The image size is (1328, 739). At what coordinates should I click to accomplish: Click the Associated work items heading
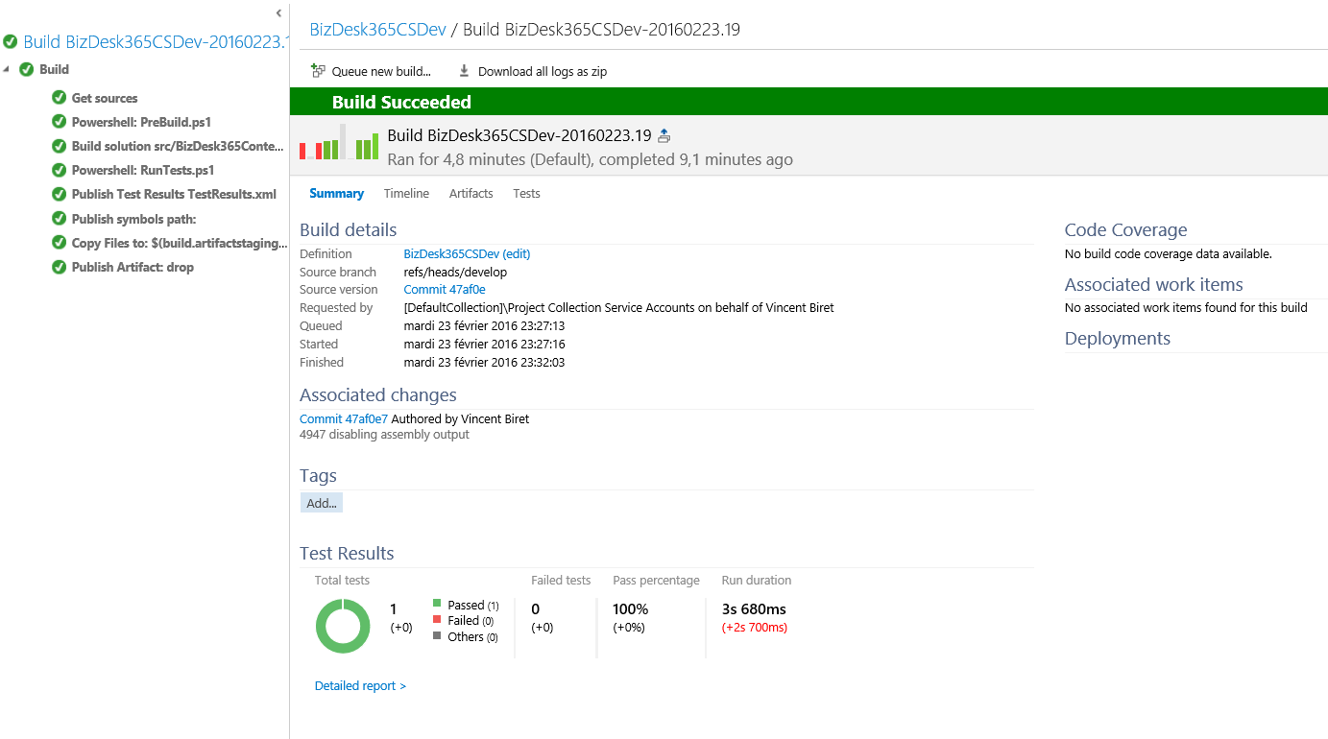coord(1153,284)
